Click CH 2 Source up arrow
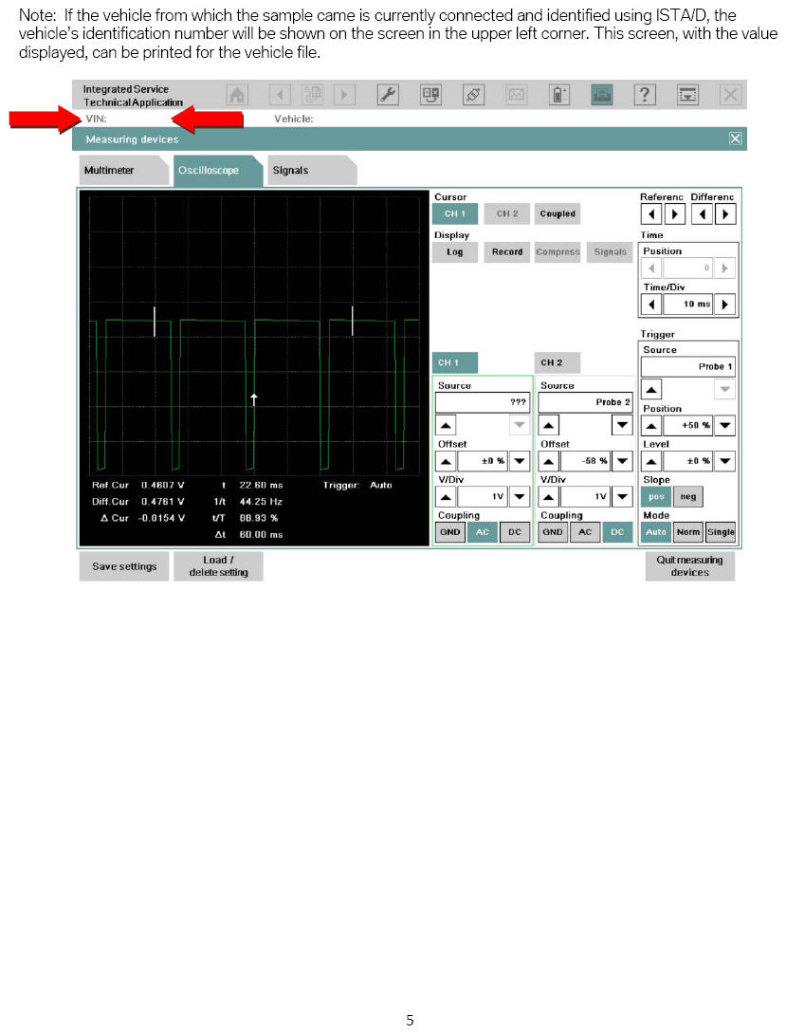This screenshot has width=786, height=1034. [549, 425]
